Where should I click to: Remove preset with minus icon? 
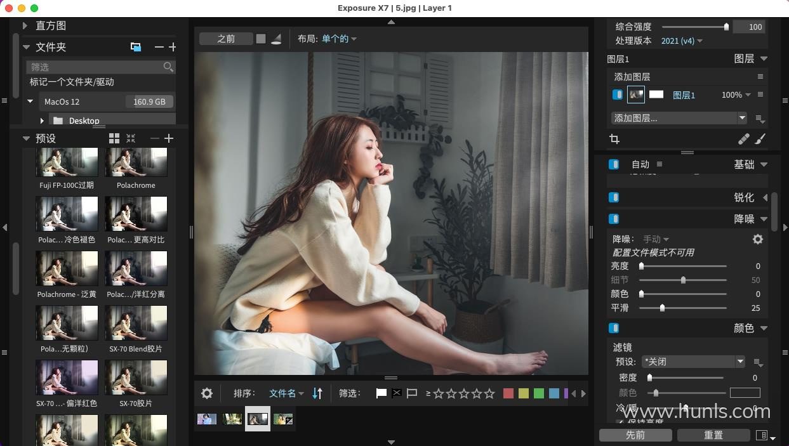pos(155,138)
